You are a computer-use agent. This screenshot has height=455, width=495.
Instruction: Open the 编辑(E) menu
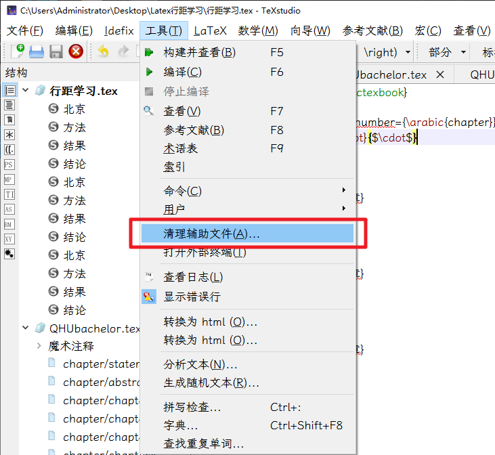pos(74,30)
